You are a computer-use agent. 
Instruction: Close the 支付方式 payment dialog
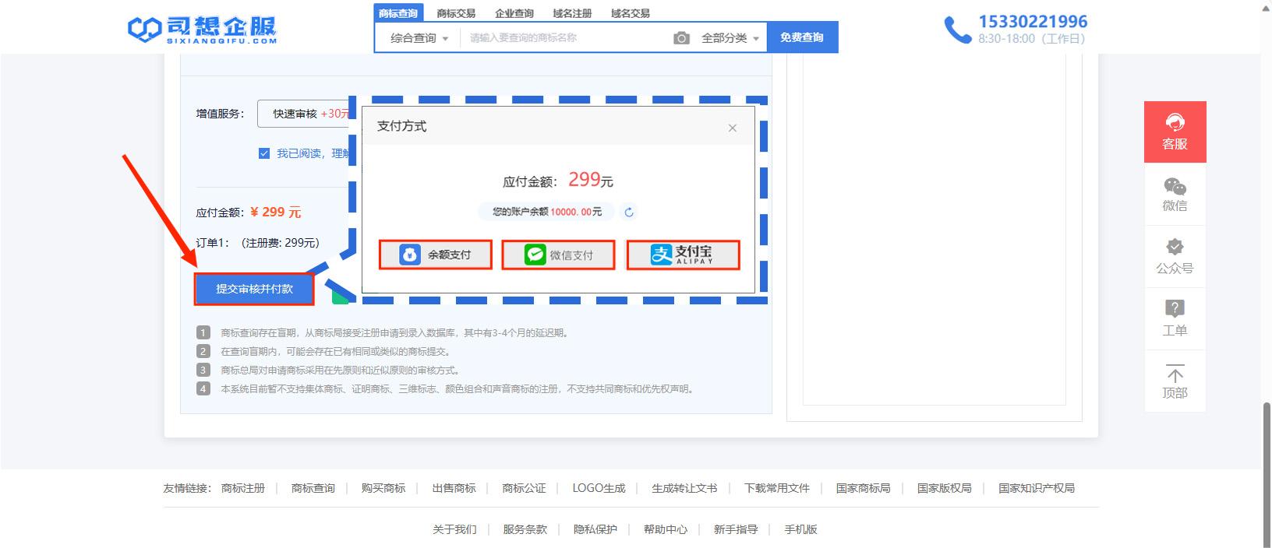point(732,128)
